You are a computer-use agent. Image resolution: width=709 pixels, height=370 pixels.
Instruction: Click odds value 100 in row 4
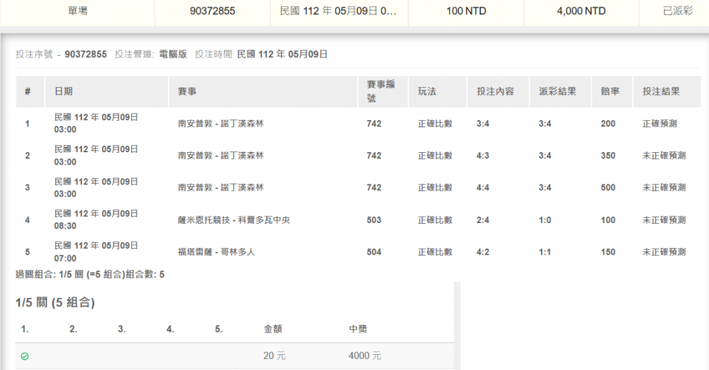(x=608, y=220)
